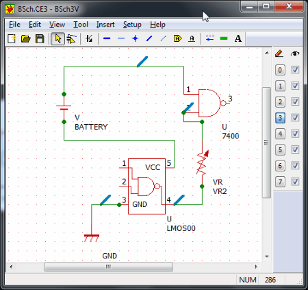Viewport: 308px width, 290px height.
Task: Open the File menu
Action: point(14,25)
